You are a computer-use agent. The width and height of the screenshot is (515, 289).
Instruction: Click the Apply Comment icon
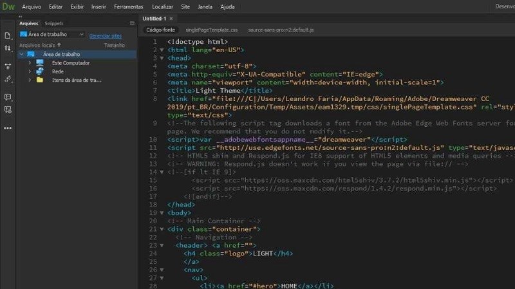coord(8,97)
